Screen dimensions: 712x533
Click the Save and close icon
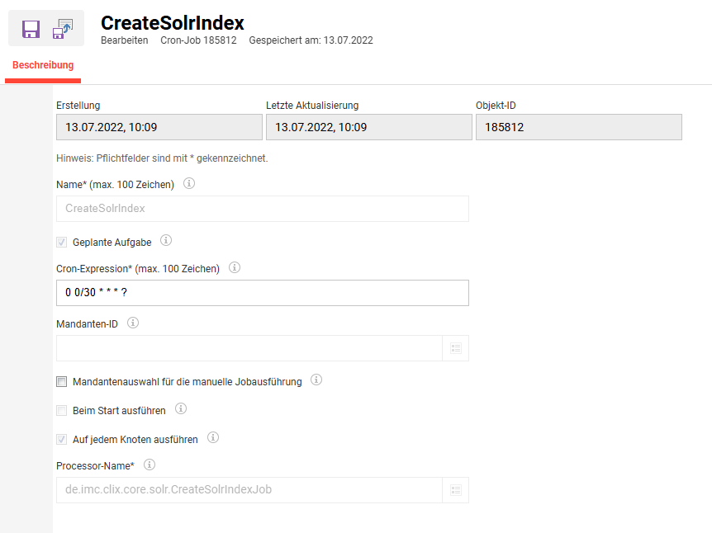pyautogui.click(x=63, y=29)
